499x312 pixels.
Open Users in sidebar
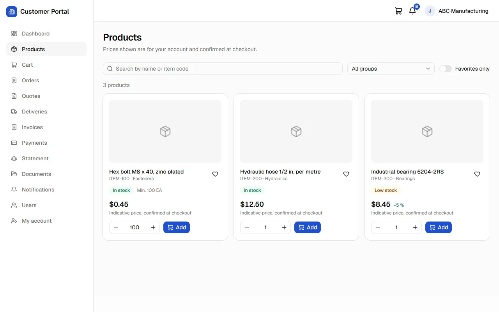coord(46,205)
